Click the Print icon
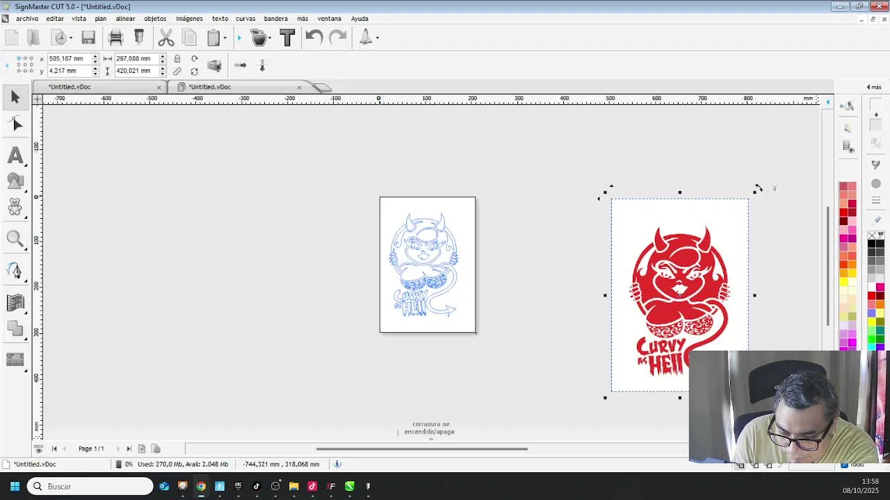 (115, 37)
